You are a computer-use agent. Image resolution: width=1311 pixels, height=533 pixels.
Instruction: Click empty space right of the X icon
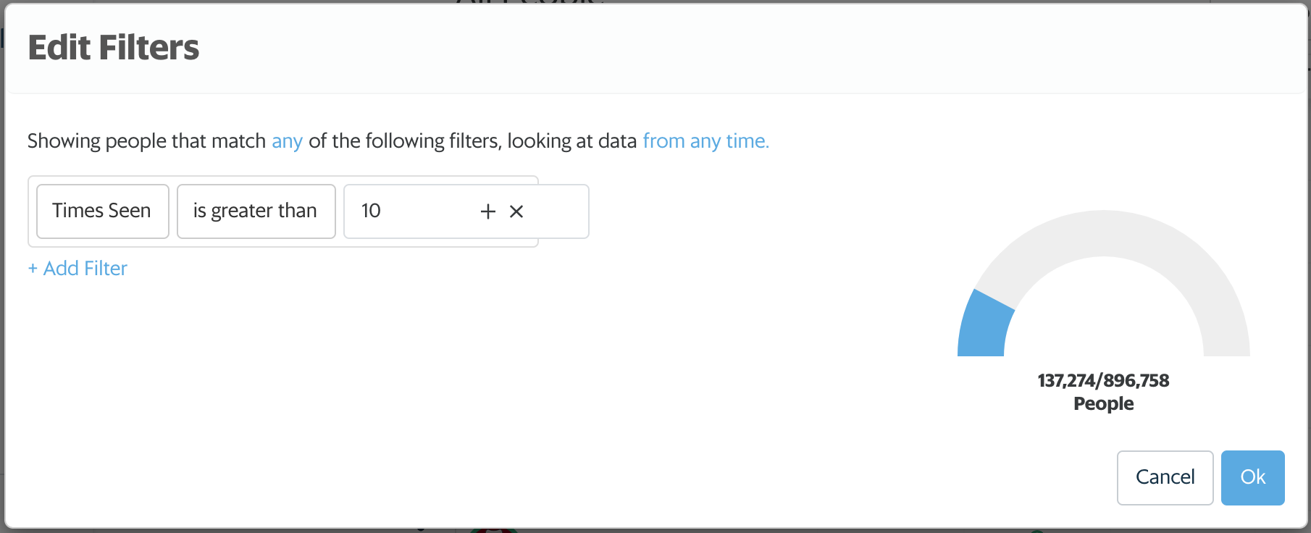coord(556,211)
